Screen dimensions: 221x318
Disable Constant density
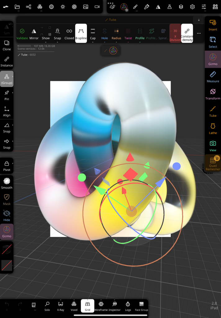(187, 34)
